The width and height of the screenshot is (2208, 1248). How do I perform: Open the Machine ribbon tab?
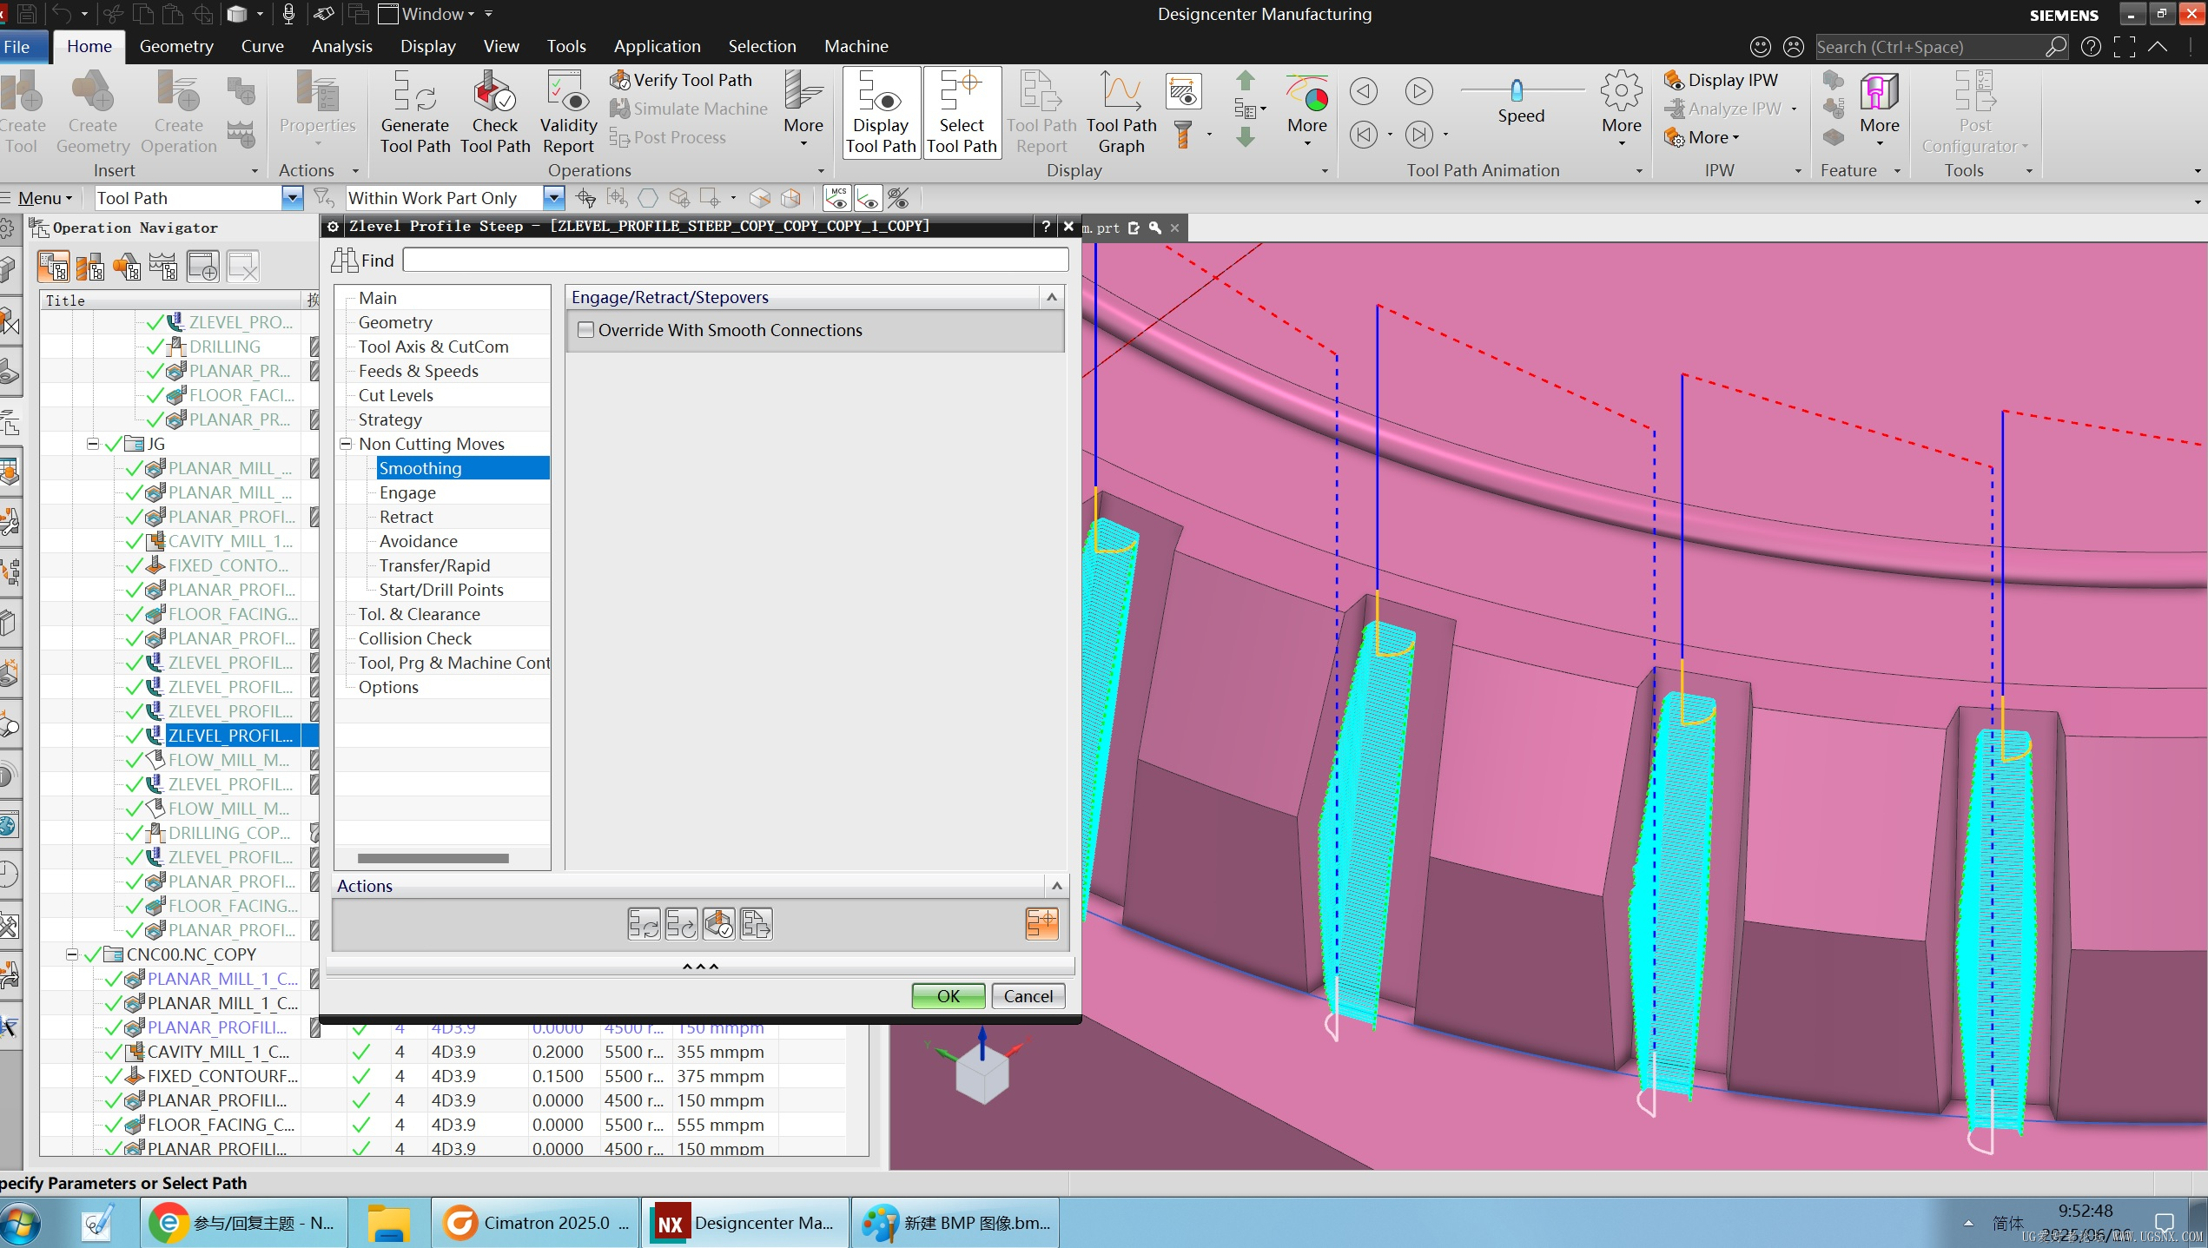856,46
